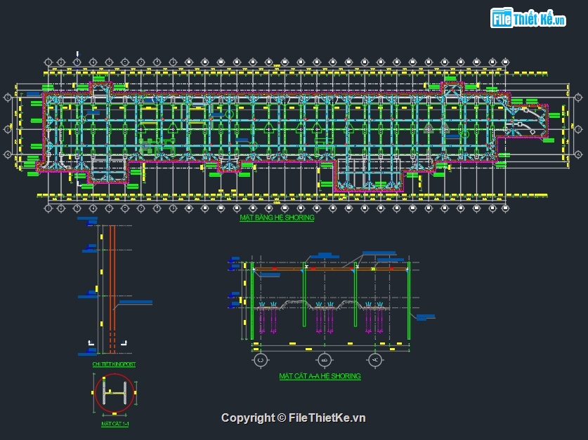Select the axis A grid bubble

[x=375, y=360]
